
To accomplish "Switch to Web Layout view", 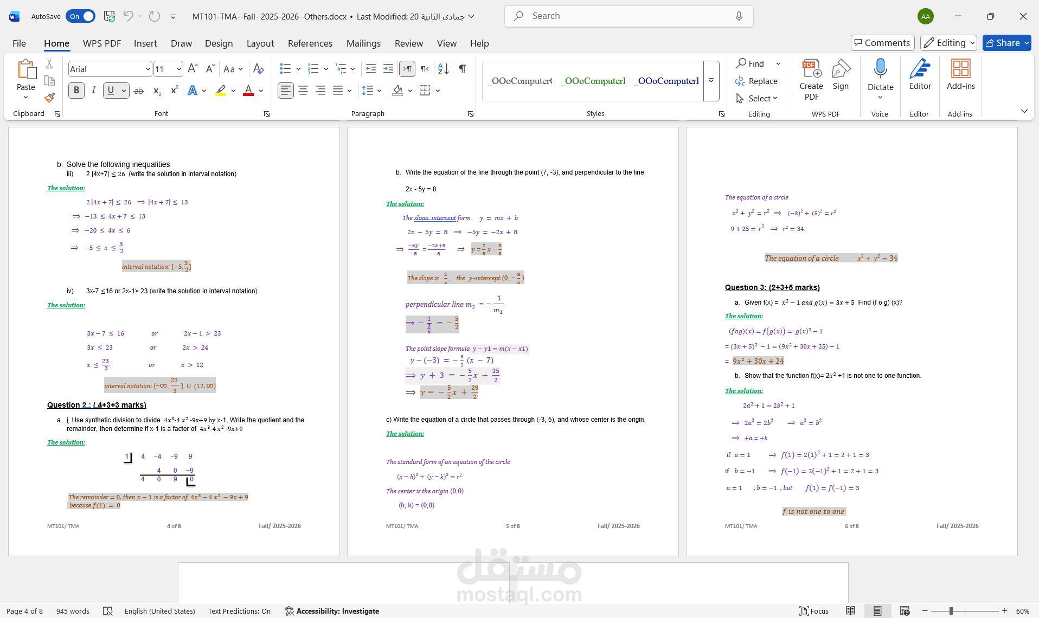I will click(x=905, y=611).
